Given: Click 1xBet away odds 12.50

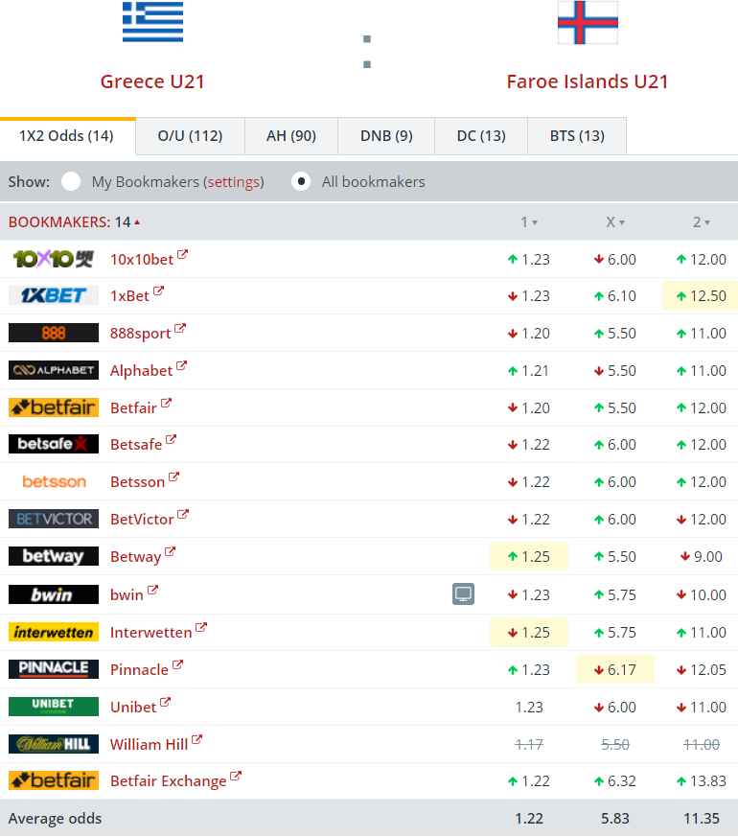Looking at the screenshot, I should point(700,296).
